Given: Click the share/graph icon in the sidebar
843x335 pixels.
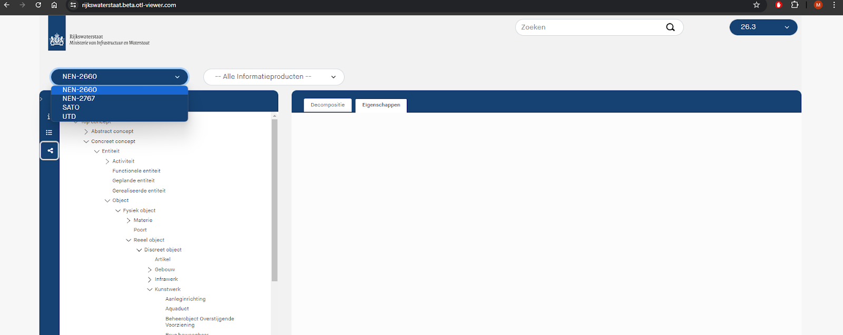Looking at the screenshot, I should point(50,151).
